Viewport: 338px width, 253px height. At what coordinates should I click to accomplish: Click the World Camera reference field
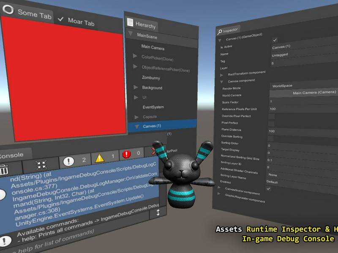[304, 92]
